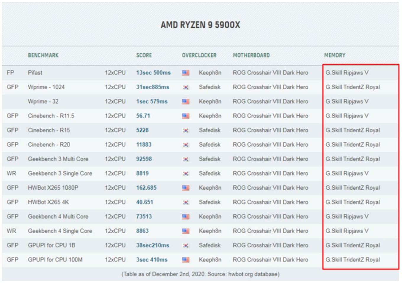This screenshot has width=402, height=284.
Task: Open the 92598 Geekbench 3 score
Action: pyautogui.click(x=144, y=159)
